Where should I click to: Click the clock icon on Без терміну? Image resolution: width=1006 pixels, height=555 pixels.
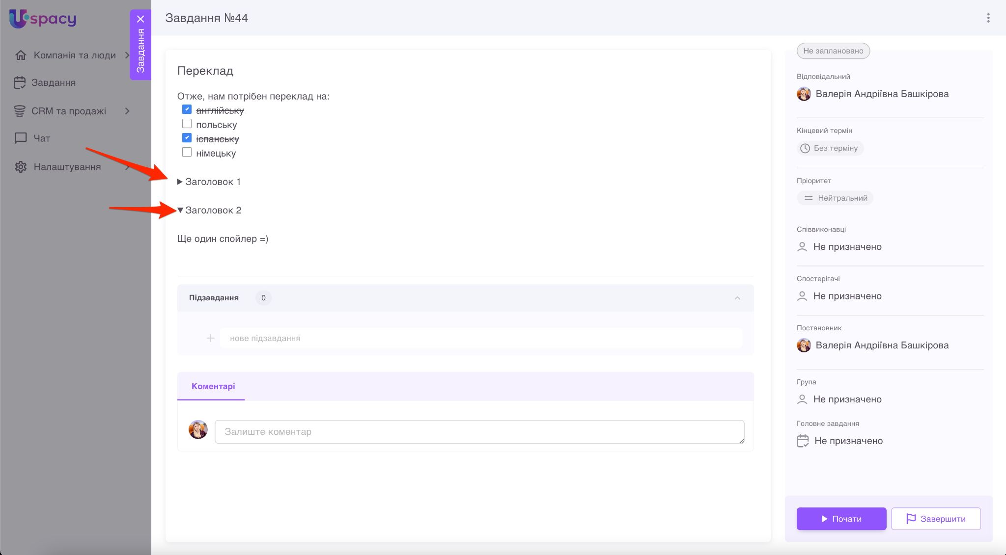click(x=805, y=148)
